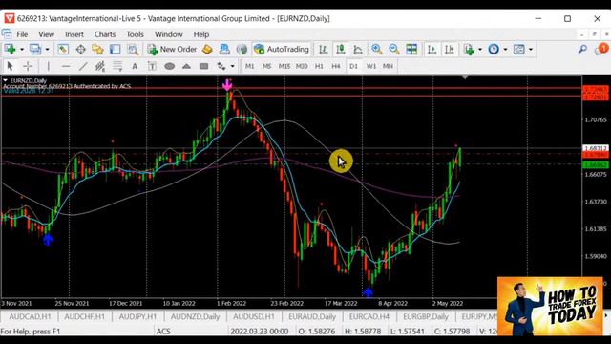Toggle the Data Window crosshair icon
This screenshot has width=611, height=344.
point(80,49)
